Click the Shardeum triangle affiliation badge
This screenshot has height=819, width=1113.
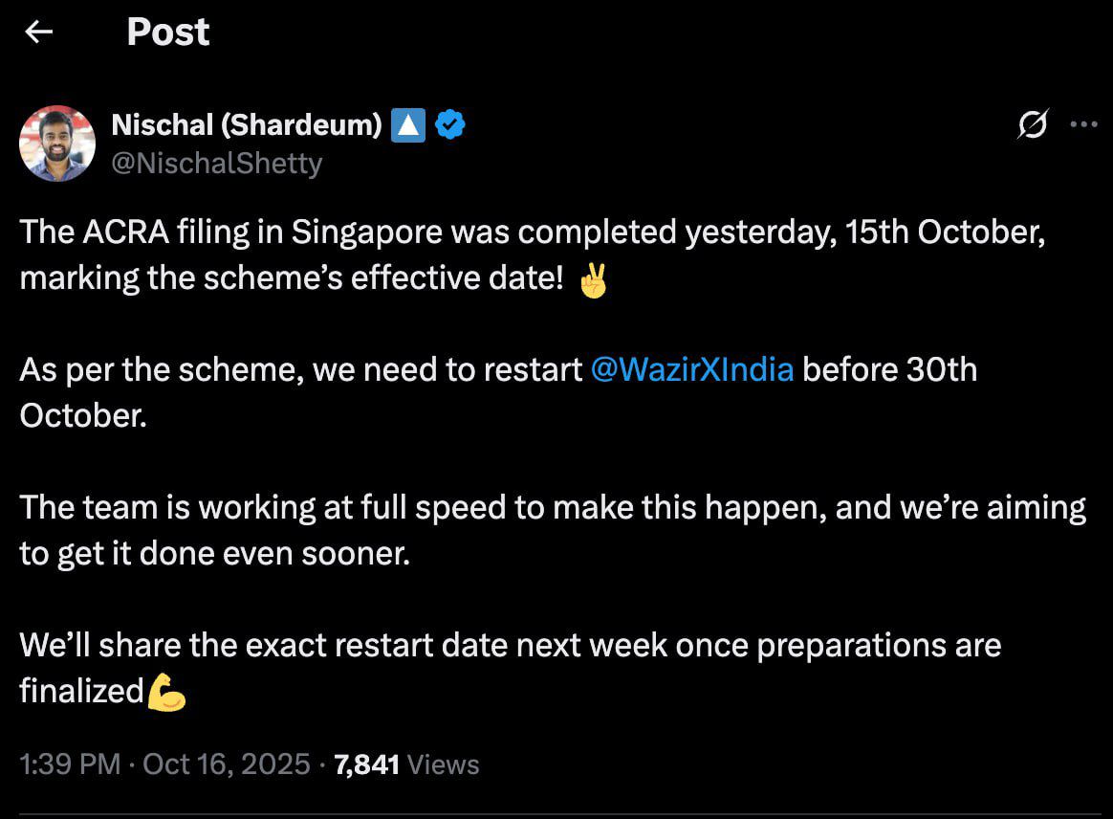pos(408,124)
